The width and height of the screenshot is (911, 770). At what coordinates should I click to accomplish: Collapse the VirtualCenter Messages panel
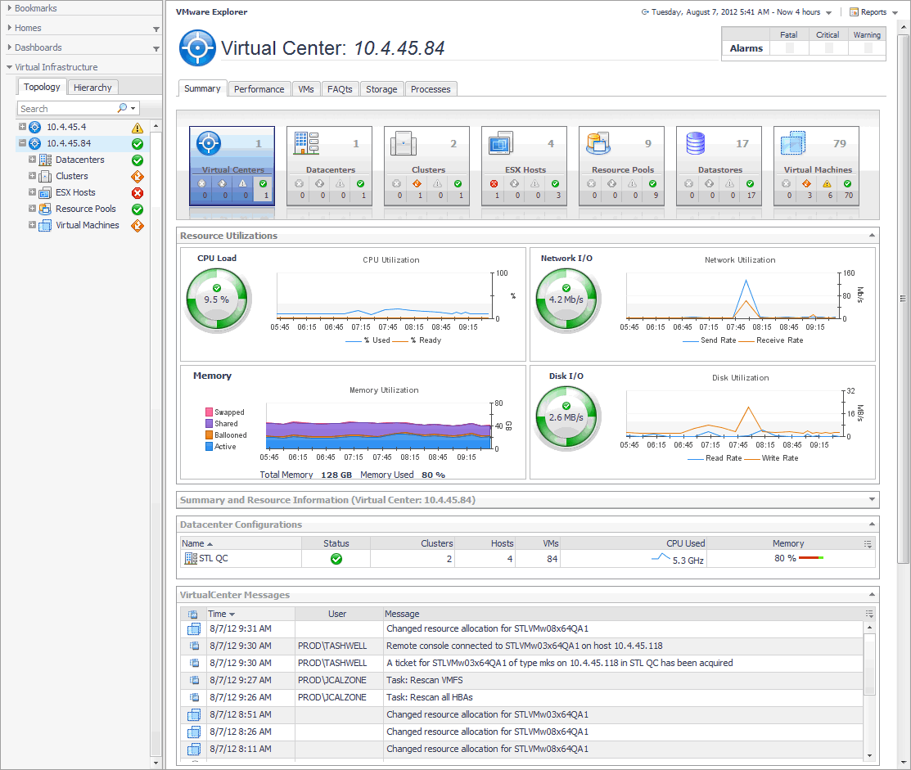872,594
